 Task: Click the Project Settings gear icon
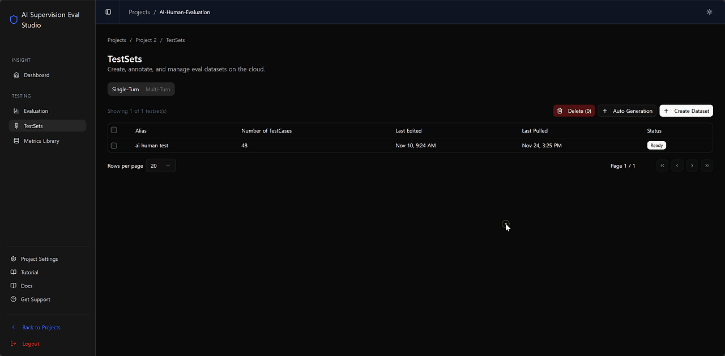click(x=12, y=258)
